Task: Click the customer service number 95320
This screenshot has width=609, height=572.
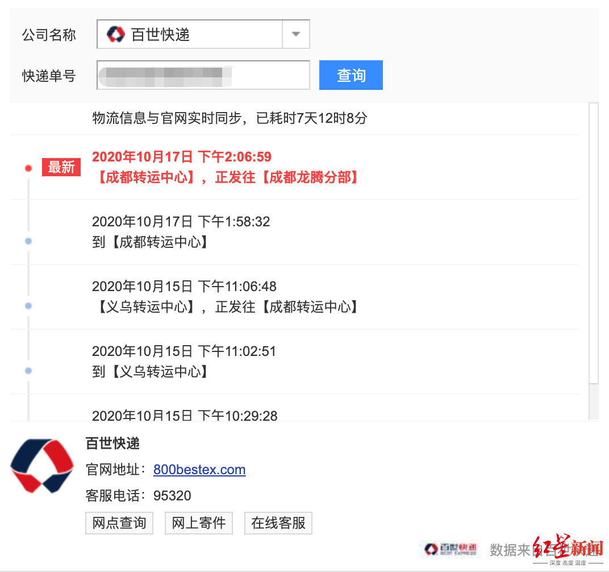Action: [x=172, y=496]
